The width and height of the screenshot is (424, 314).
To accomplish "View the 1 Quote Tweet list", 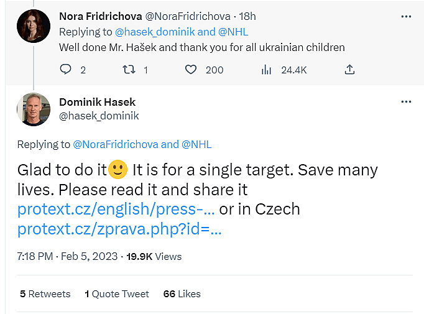I will click(x=117, y=293).
